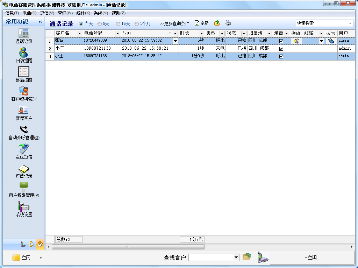Select the 当天 radio button
The width and height of the screenshot is (358, 268).
tap(81, 24)
